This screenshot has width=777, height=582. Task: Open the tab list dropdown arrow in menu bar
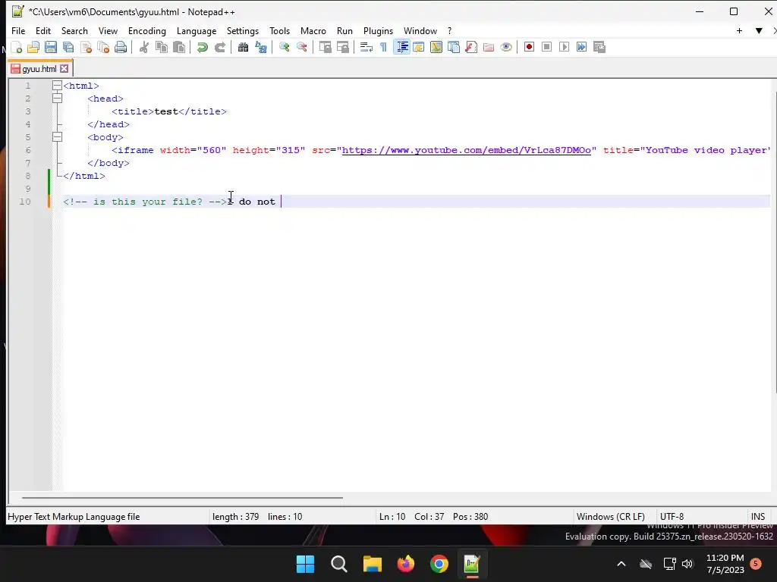click(759, 30)
